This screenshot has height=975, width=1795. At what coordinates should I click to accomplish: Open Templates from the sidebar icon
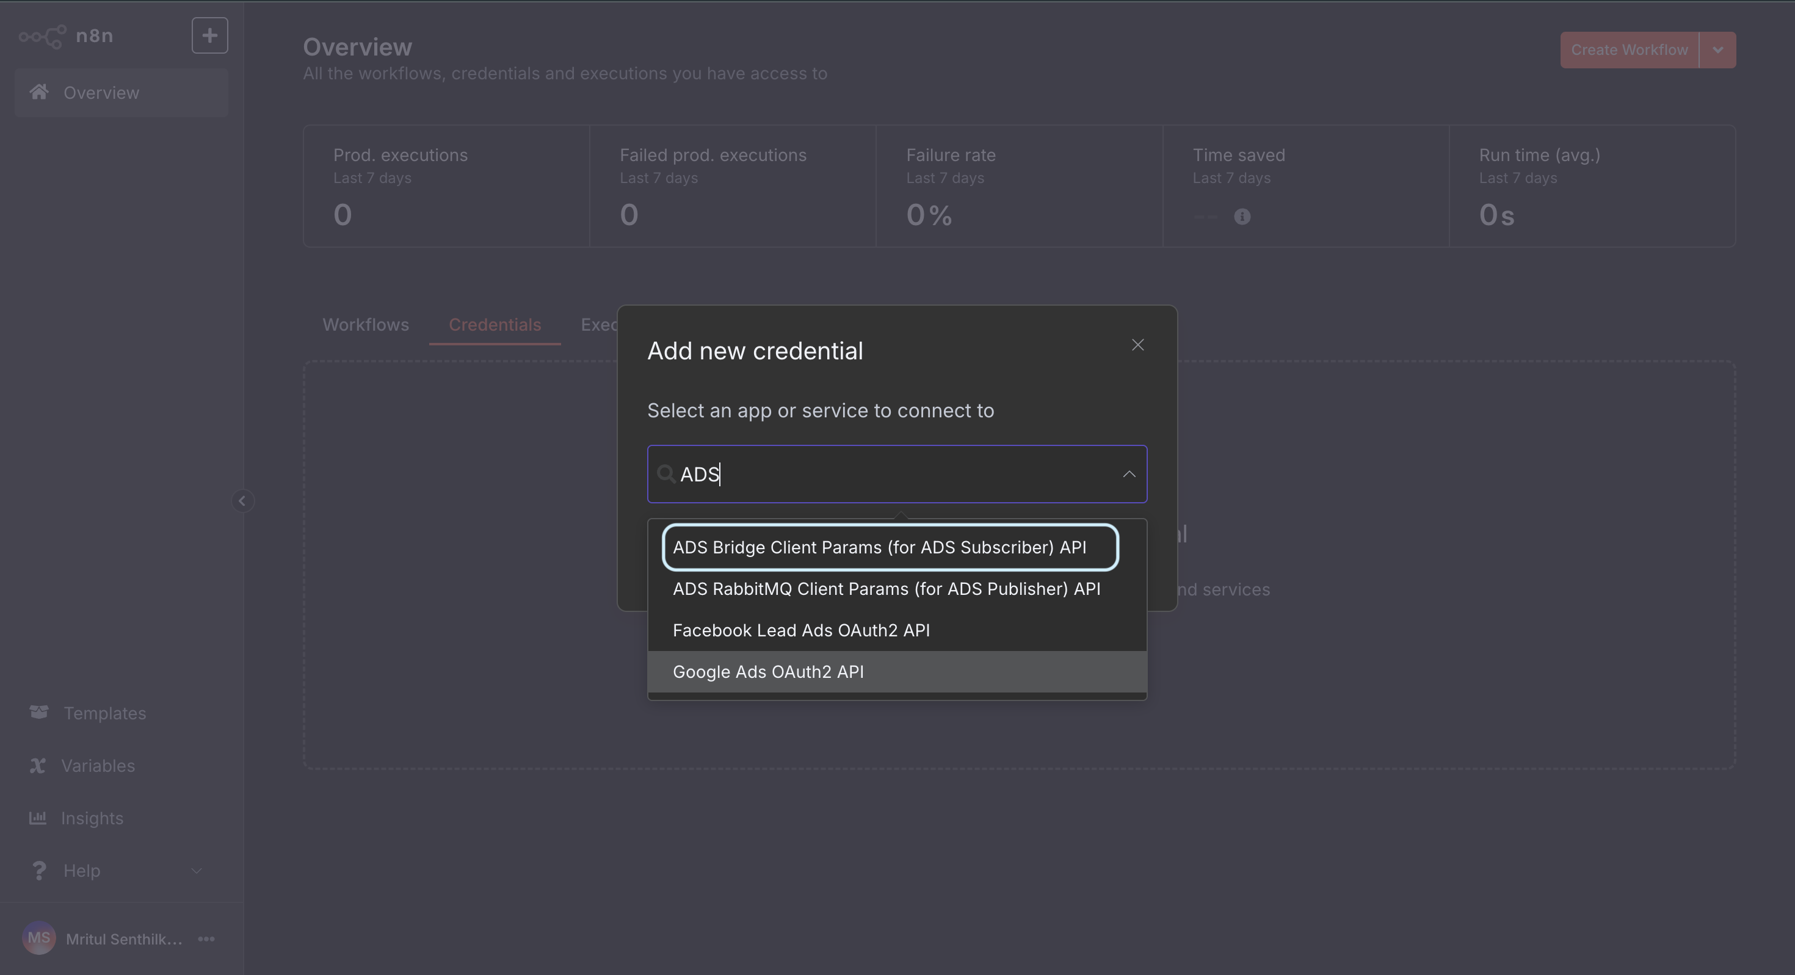click(x=39, y=713)
